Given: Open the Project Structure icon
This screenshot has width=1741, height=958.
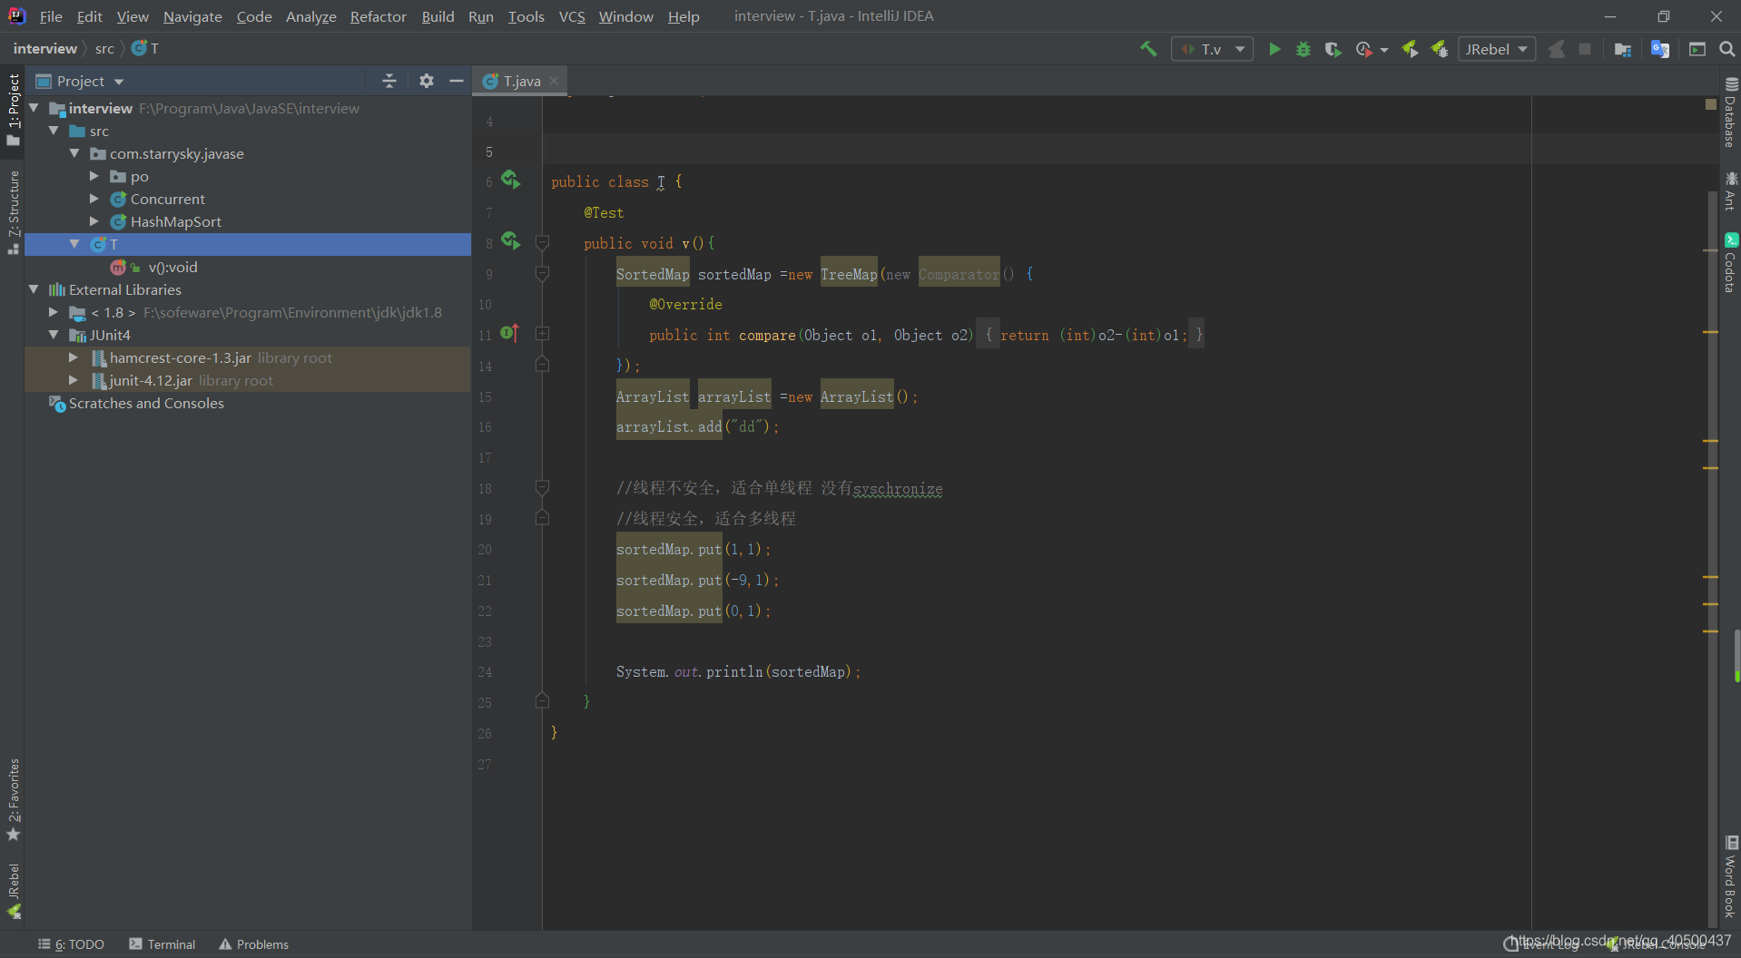Looking at the screenshot, I should [1622, 49].
